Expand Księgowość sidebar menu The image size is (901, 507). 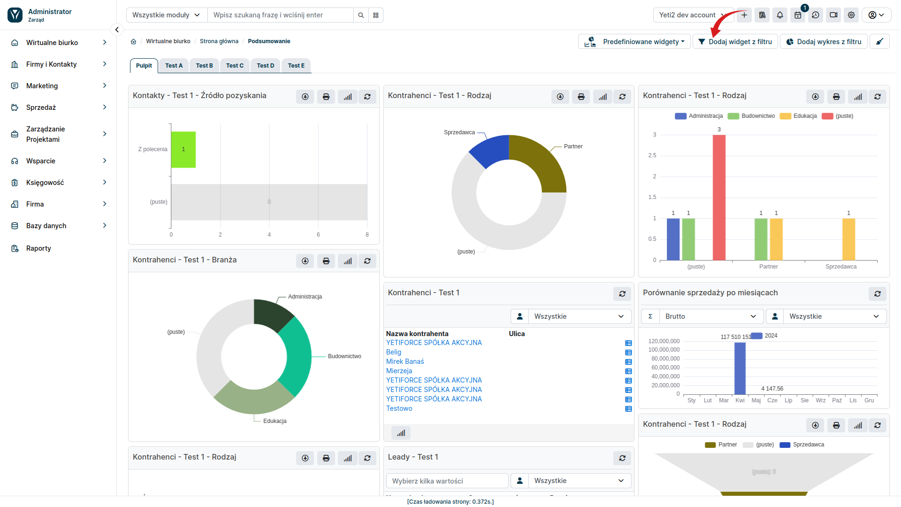pos(58,183)
